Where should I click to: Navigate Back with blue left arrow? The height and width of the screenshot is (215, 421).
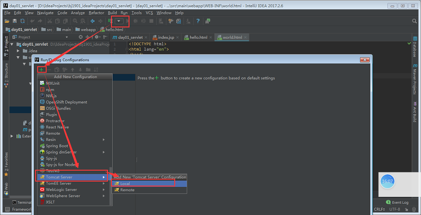click(92, 21)
